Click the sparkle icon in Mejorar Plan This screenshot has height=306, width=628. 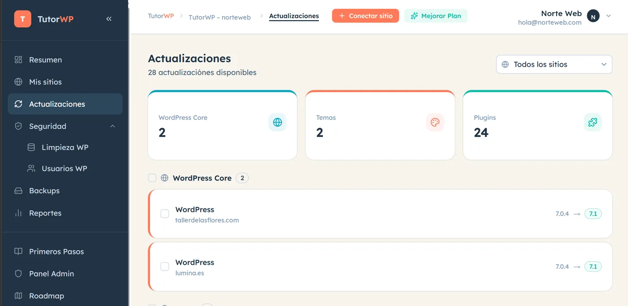[414, 16]
